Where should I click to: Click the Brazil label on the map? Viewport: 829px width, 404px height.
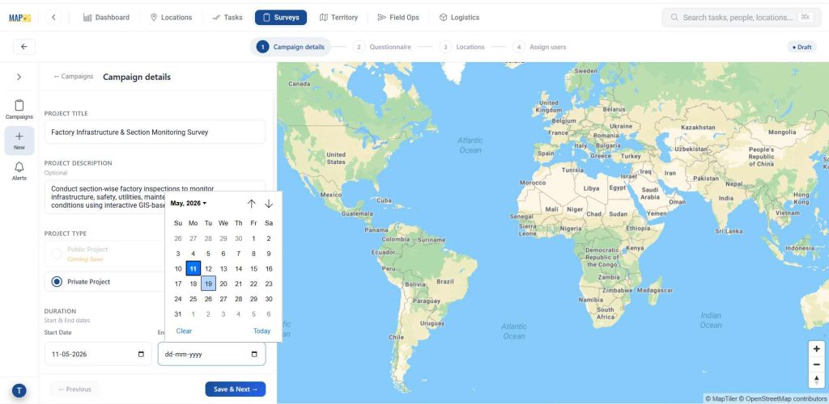click(x=445, y=282)
